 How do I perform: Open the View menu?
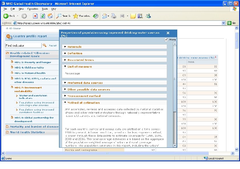[x=21, y=9]
